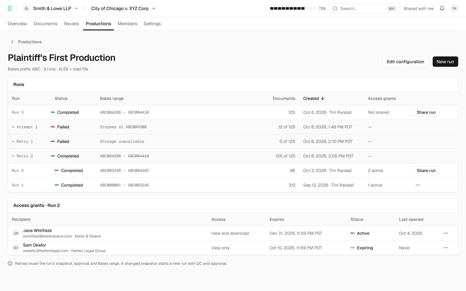Click the Run 2 row label

click(x=18, y=171)
